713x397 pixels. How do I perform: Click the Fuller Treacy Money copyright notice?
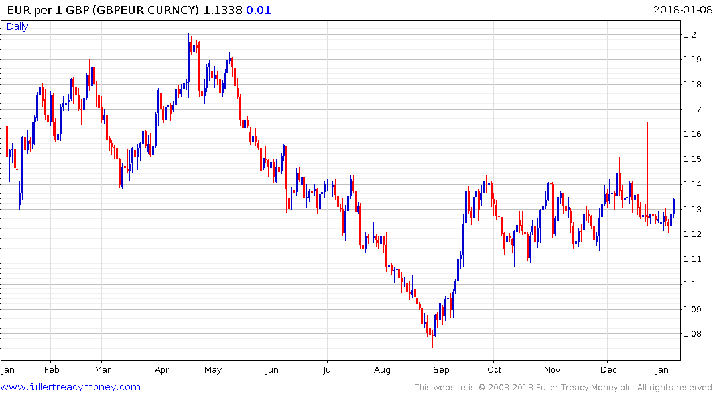[x=563, y=388]
